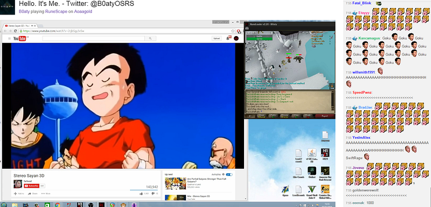Click the Up next Saiyans video thumbnail
Image resolution: width=431 pixels, height=207 pixels.
coord(175,183)
